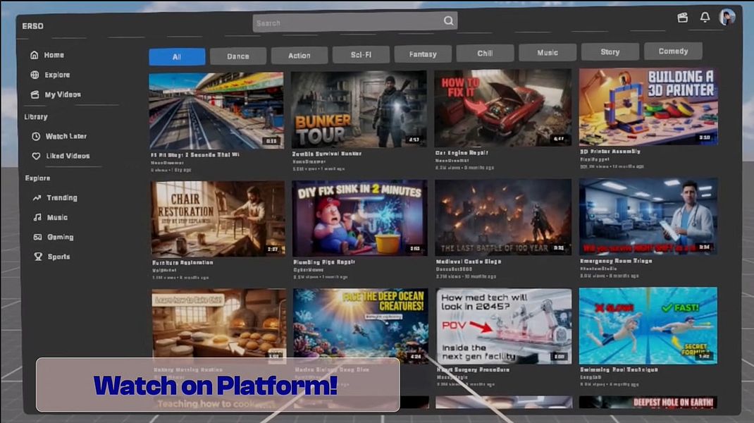Open Building a 3D Printer thumbnail
The width and height of the screenshot is (754, 423).
point(648,106)
